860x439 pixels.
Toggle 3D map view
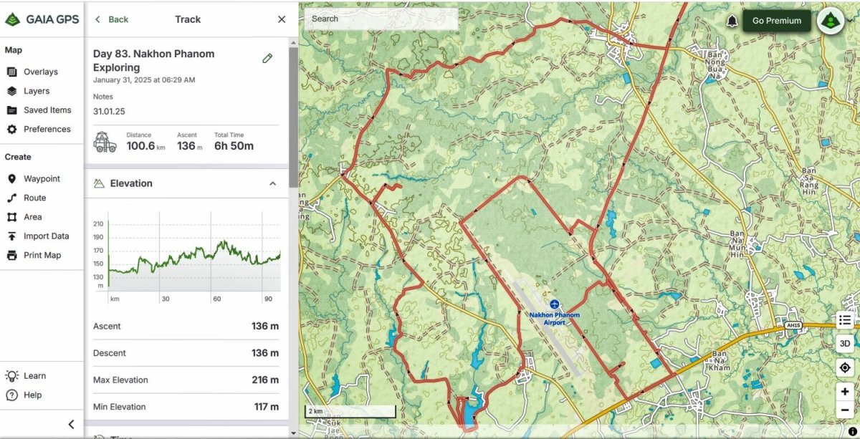coord(844,344)
